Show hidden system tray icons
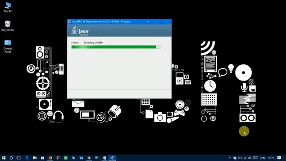Viewport: 286px width, 161px height. pos(230,158)
